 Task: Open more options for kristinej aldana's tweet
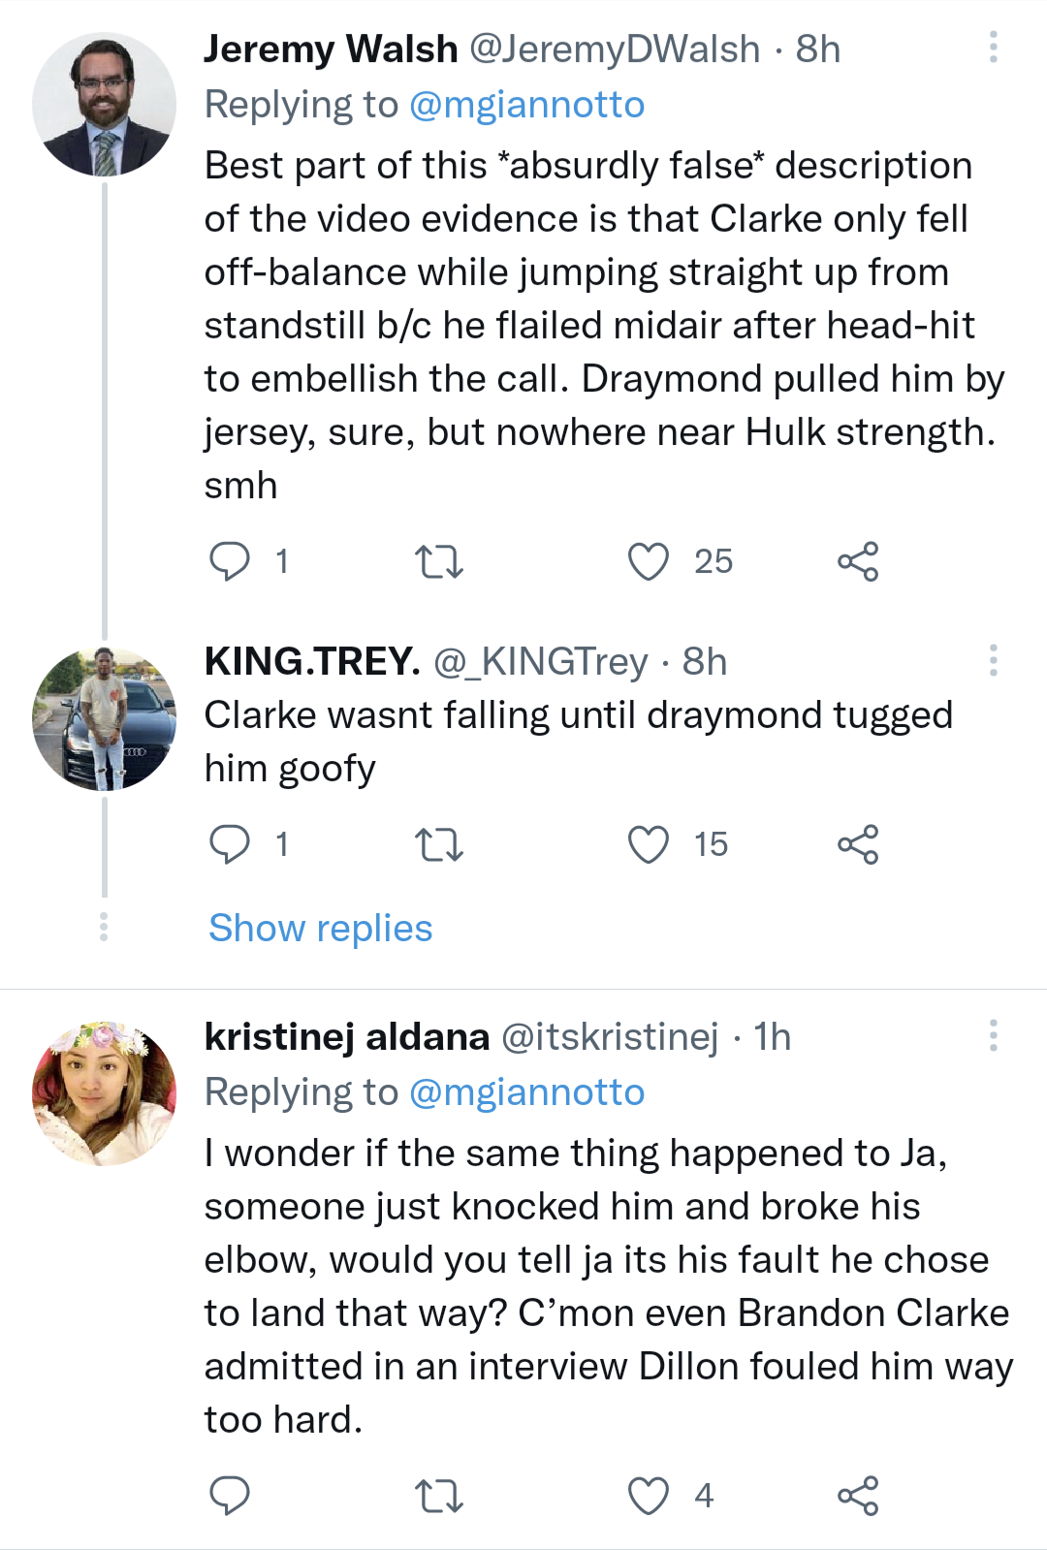point(993,1035)
